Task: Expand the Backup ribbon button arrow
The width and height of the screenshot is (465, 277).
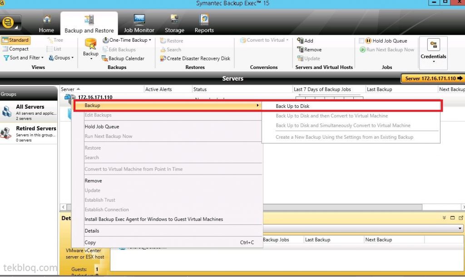Action: [91, 59]
